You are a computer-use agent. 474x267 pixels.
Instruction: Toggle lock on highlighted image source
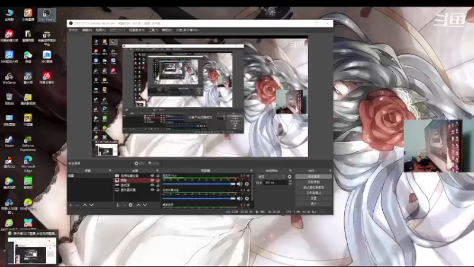point(158,180)
